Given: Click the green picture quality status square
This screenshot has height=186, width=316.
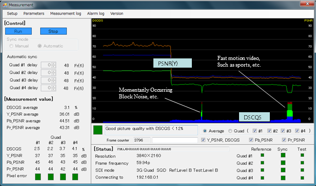Looking at the screenshot, I should [98, 130].
